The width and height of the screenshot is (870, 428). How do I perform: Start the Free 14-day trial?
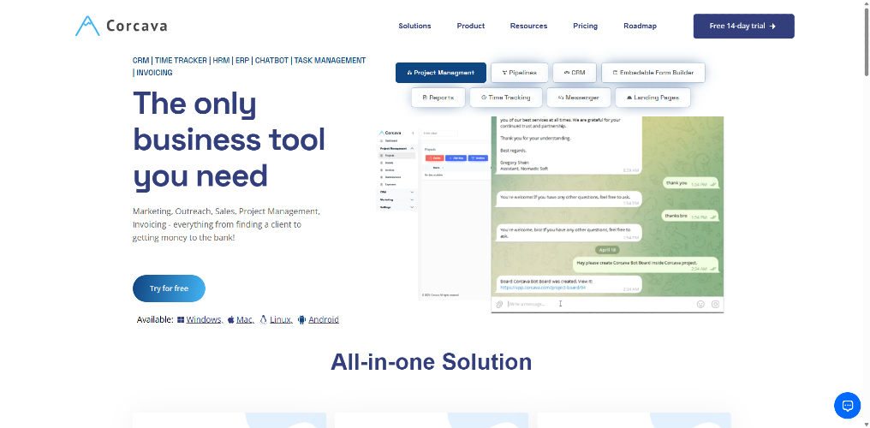point(743,26)
